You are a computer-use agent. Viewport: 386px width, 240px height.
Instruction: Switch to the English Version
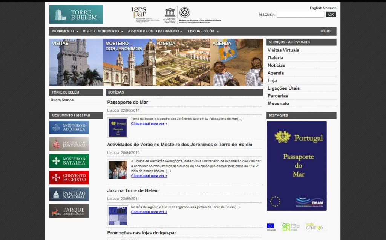tap(323, 8)
